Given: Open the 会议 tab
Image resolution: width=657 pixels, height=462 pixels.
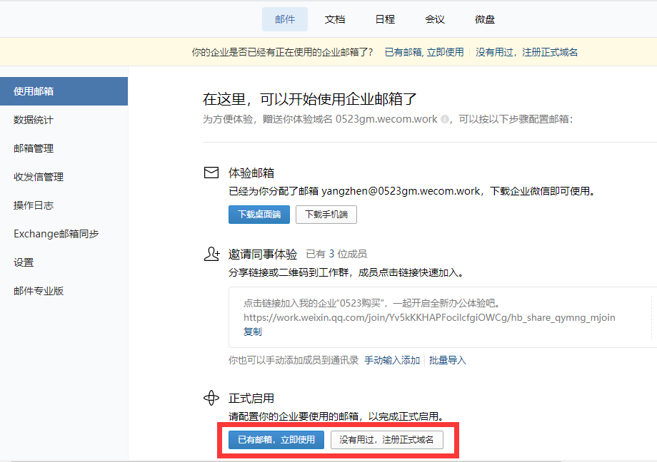Looking at the screenshot, I should 435,19.
